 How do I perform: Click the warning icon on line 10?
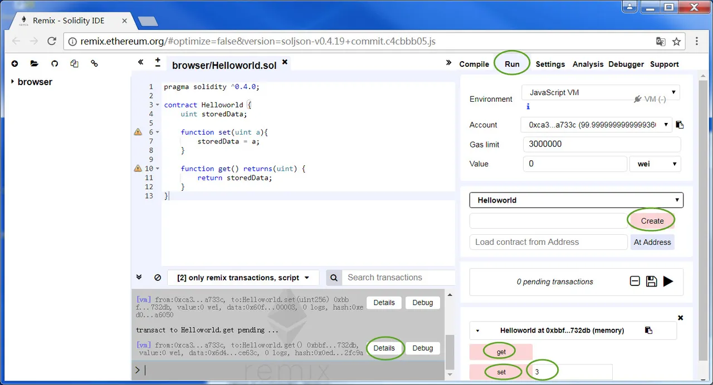tap(138, 169)
